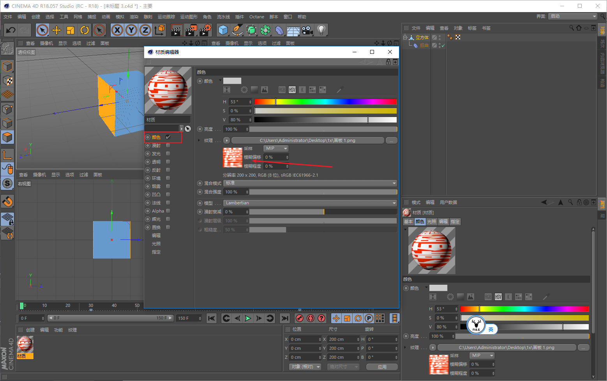Enable the 反射 channel checkbox
The height and width of the screenshot is (381, 607).
coord(168,170)
